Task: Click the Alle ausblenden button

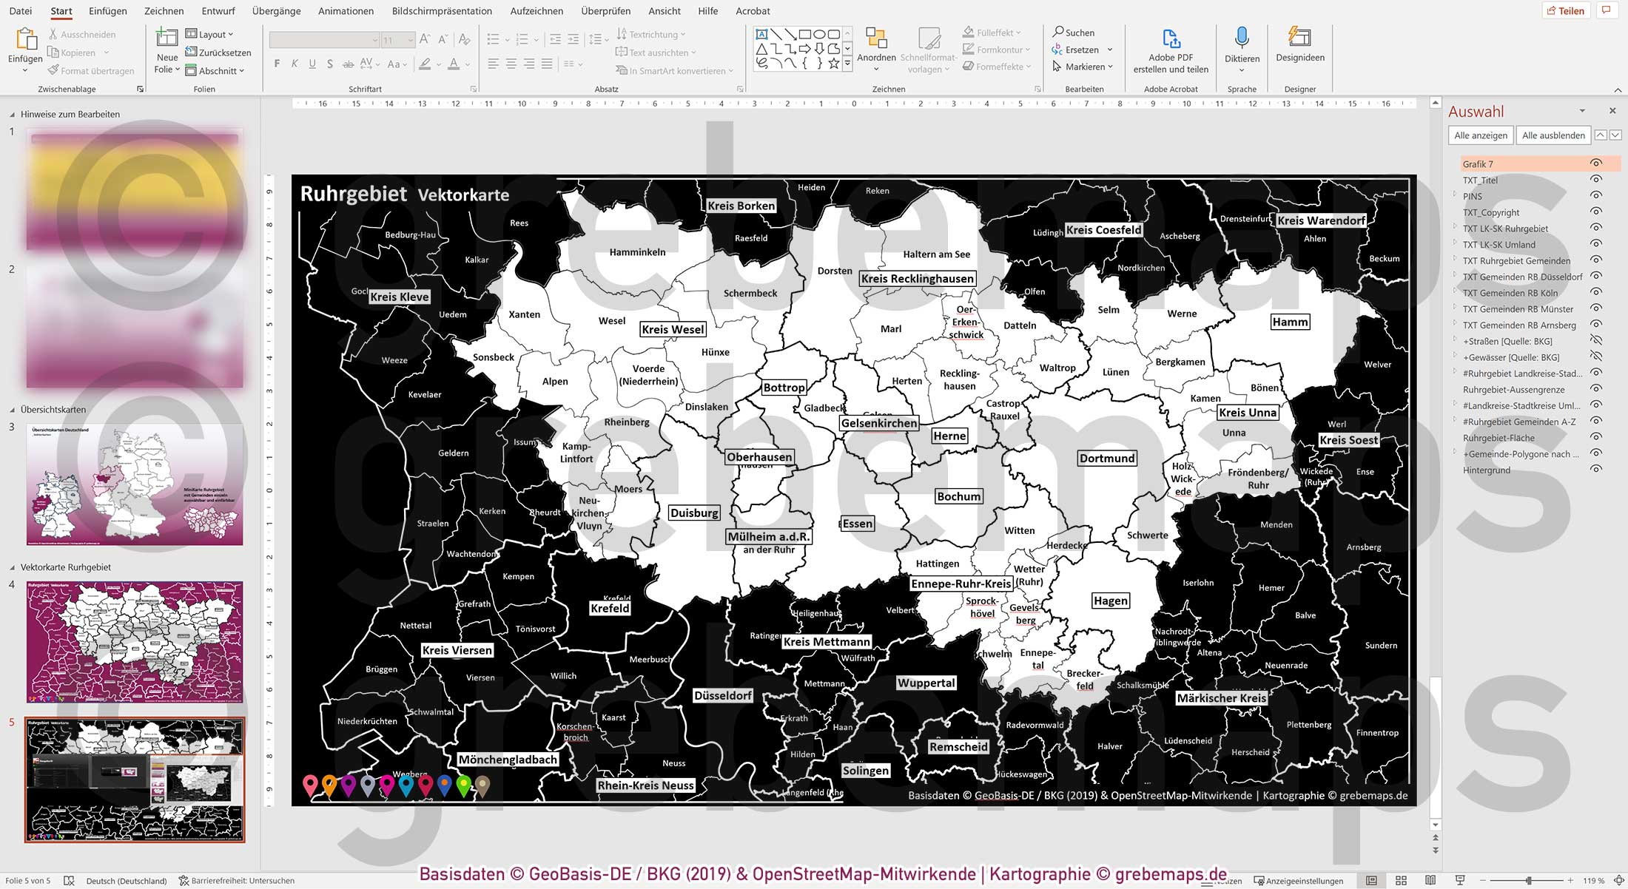Action: pyautogui.click(x=1552, y=135)
